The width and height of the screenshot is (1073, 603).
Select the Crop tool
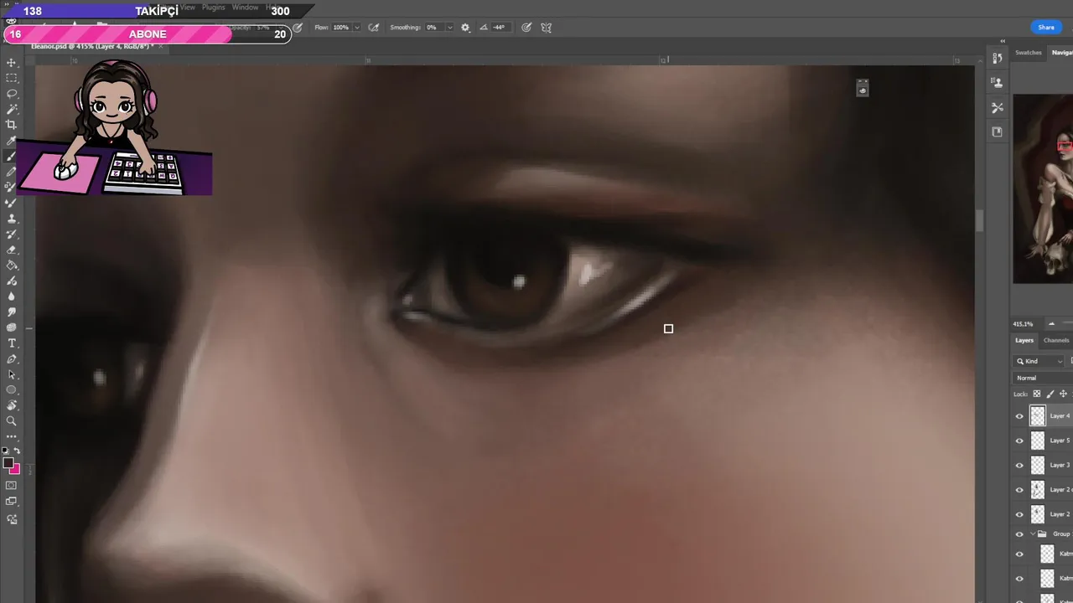(12, 125)
